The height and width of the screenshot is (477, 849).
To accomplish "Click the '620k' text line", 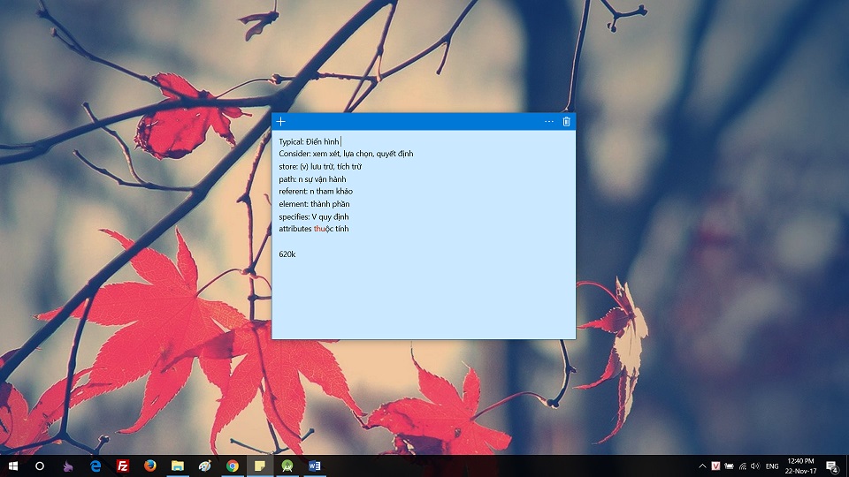I will click(287, 254).
